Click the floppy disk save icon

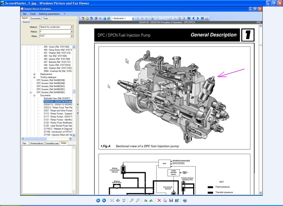pos(171,200)
